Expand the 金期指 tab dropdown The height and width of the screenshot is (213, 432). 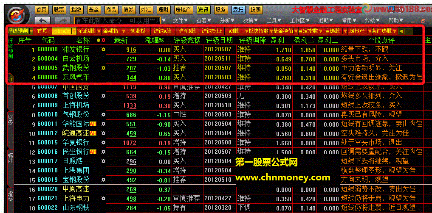click(124, 31)
